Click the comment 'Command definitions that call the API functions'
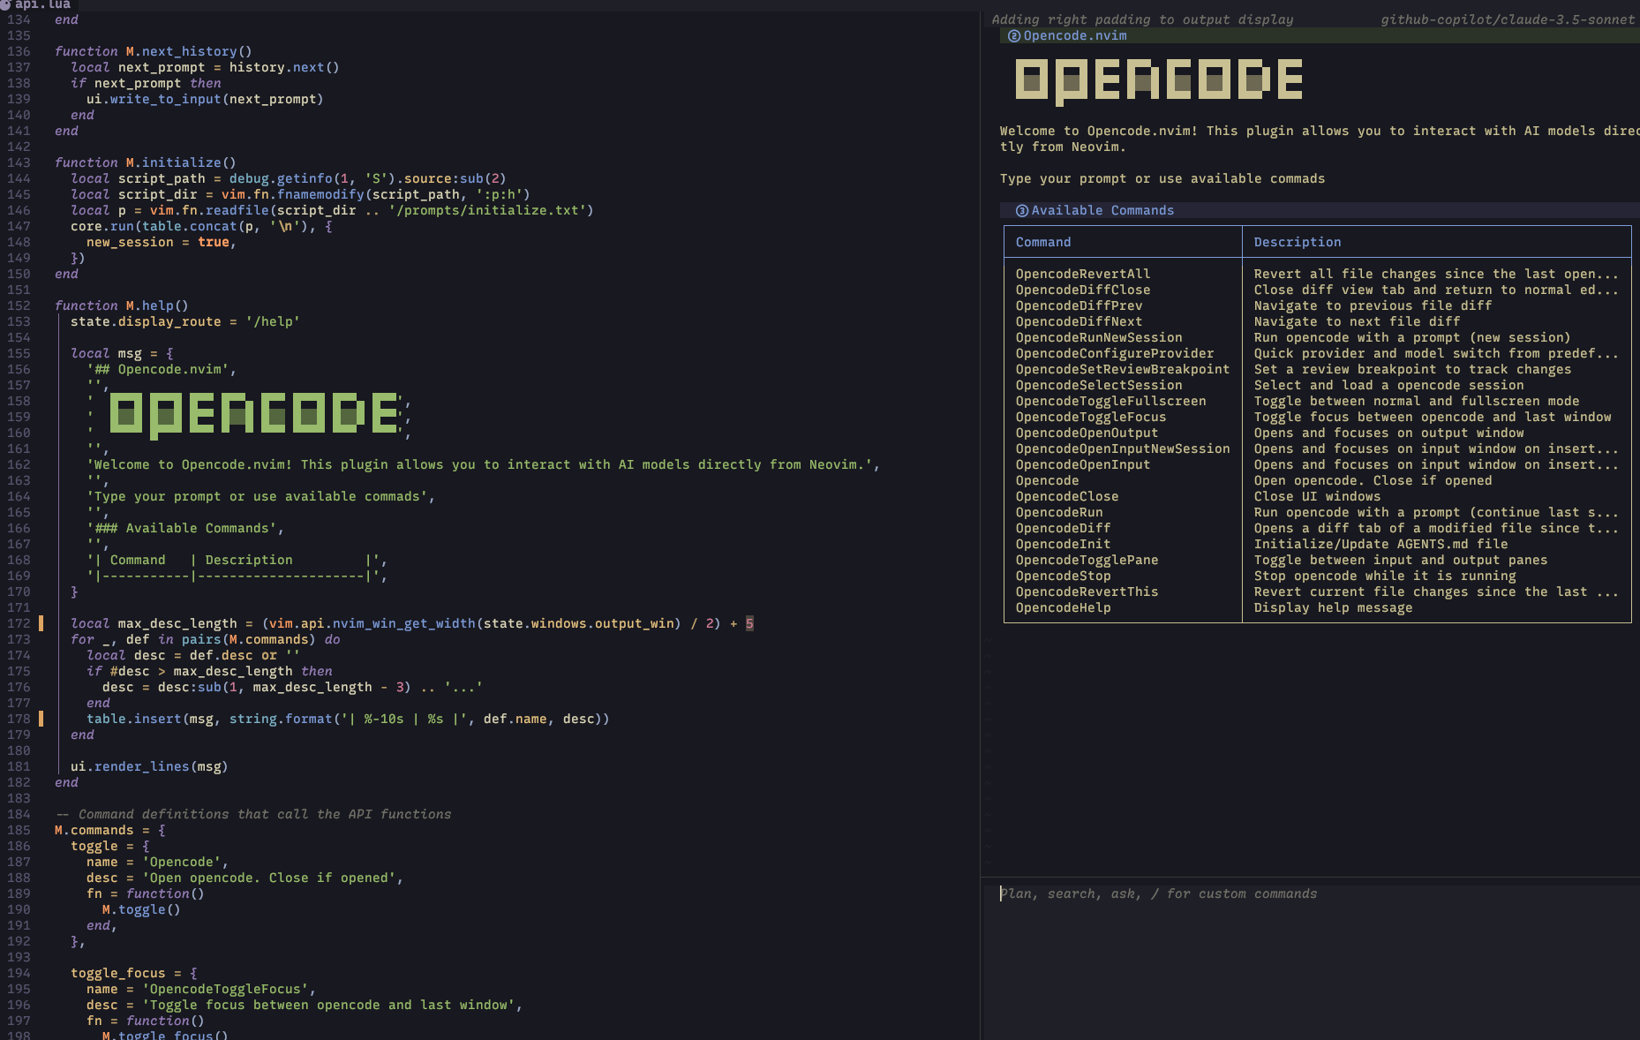Image resolution: width=1640 pixels, height=1040 pixels. (265, 814)
